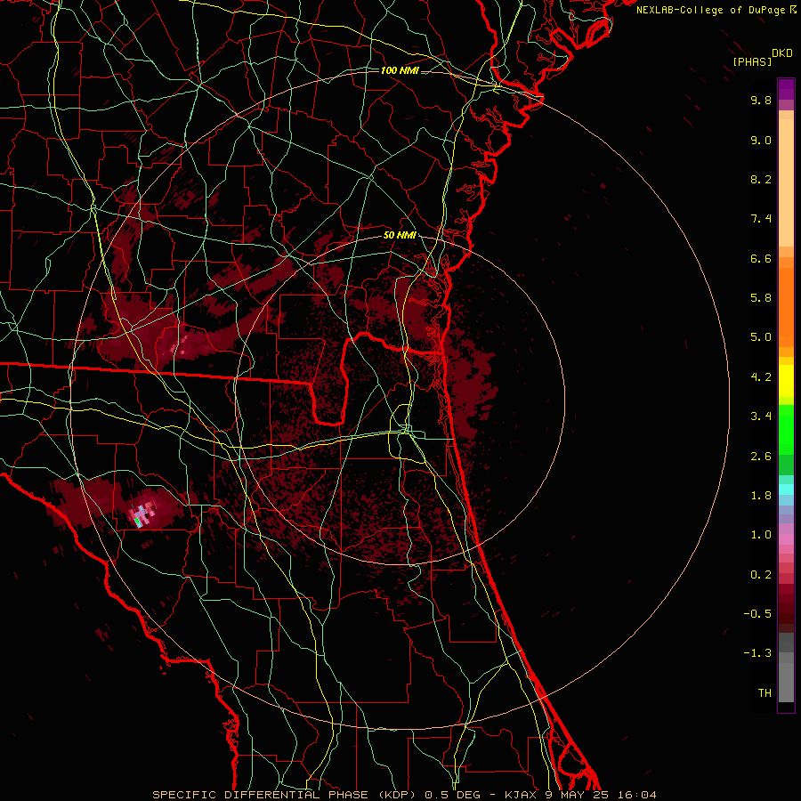Click the 8.2 scale label
Viewport: 801px width, 801px height.
pos(761,179)
